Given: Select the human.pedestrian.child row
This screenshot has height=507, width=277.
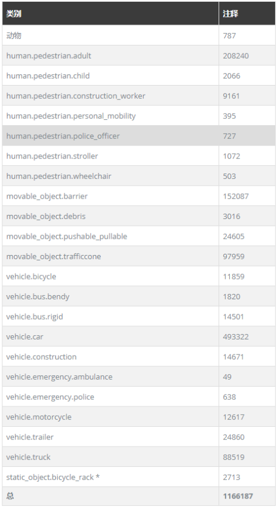Looking at the screenshot, I should (138, 75).
